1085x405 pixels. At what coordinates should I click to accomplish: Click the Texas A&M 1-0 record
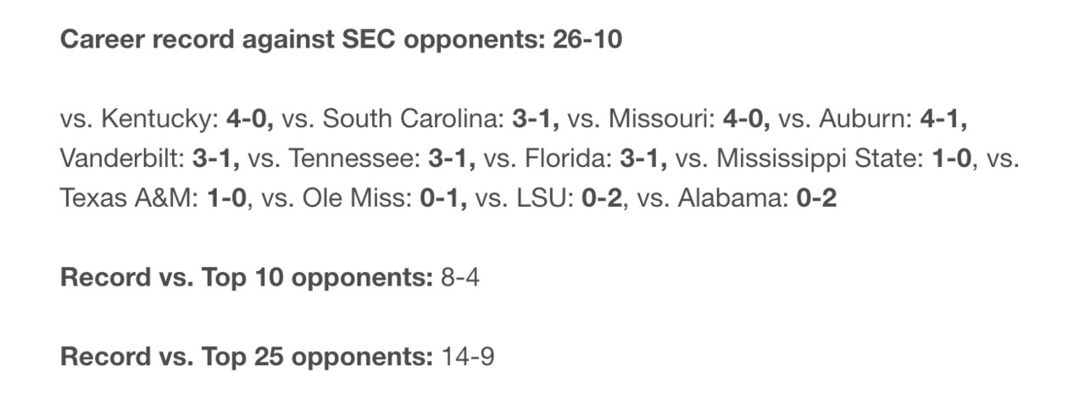click(227, 199)
